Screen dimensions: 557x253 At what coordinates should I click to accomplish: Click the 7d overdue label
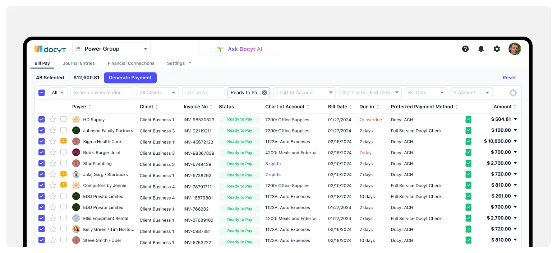370,120
